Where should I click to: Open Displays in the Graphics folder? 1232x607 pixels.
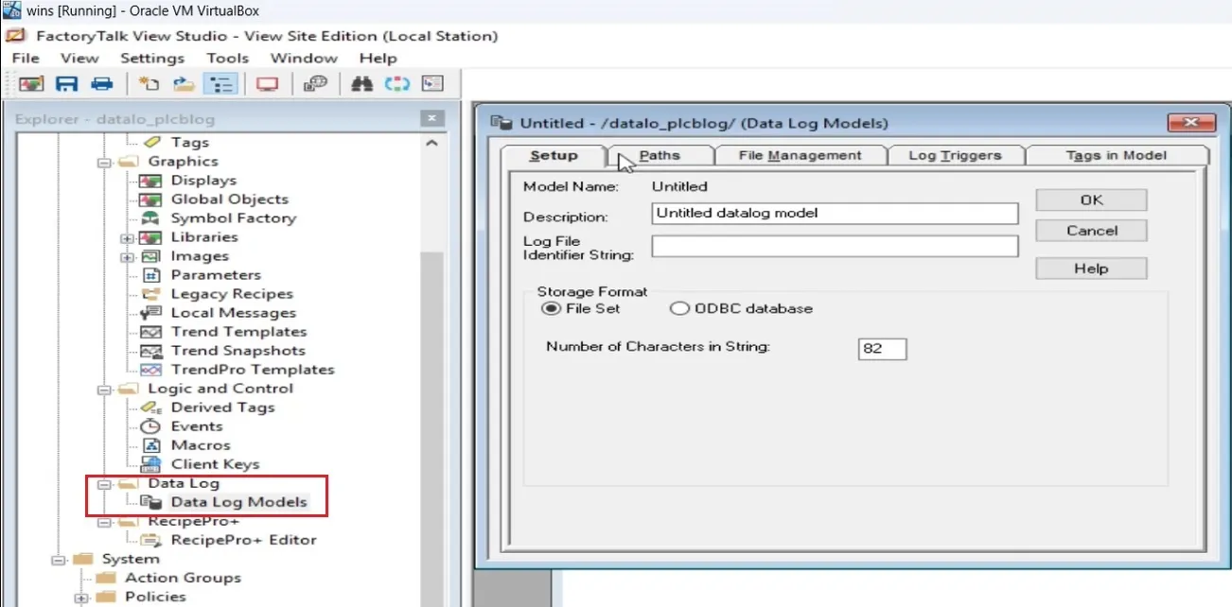click(x=203, y=180)
